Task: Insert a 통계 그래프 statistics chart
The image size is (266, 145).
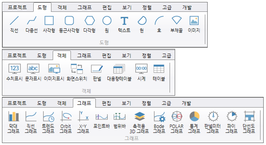Action: 194,122
